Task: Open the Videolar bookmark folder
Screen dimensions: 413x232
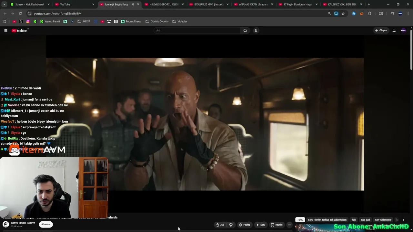Action: [180, 22]
